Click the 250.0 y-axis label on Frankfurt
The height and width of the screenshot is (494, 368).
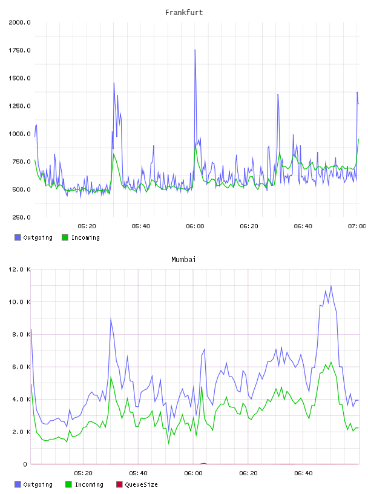(x=21, y=217)
